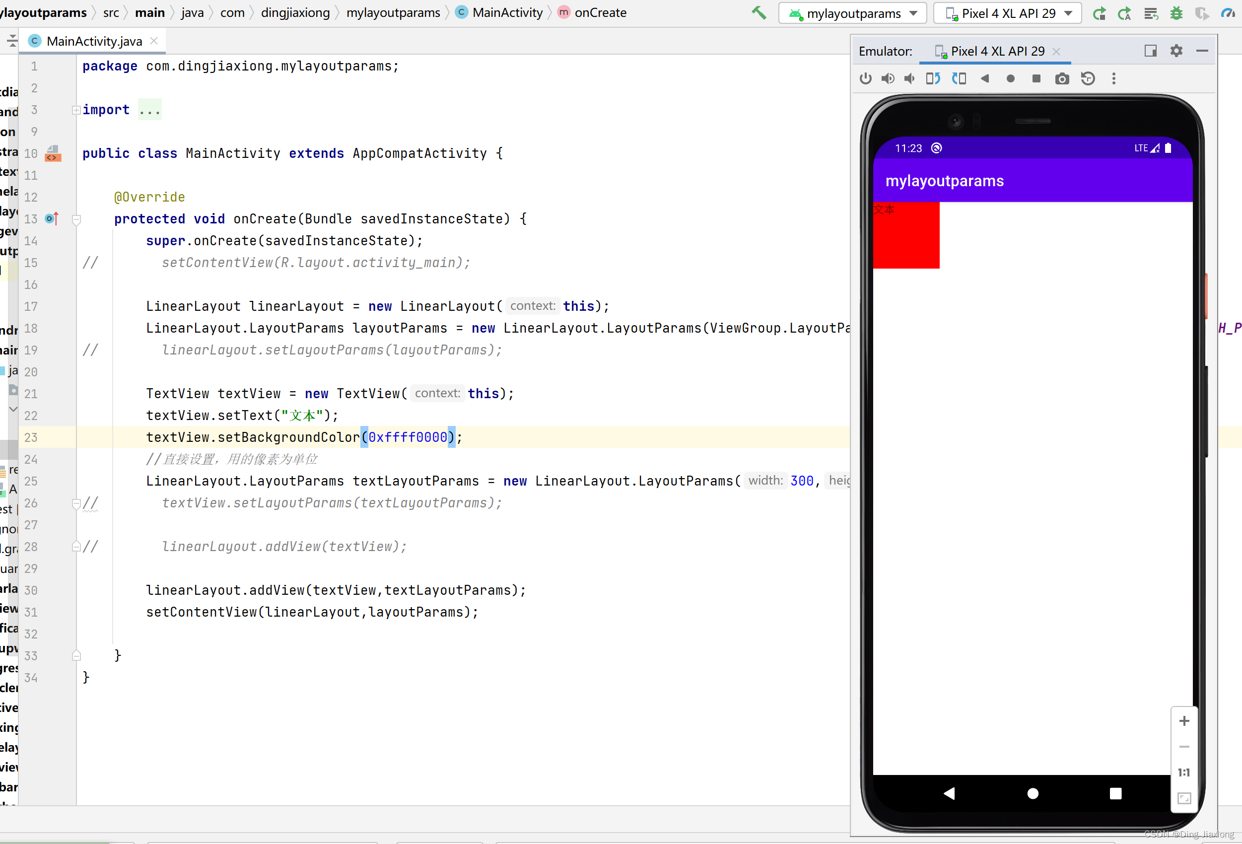Click the dingjiaxiong breadcrumb
The image size is (1242, 844).
tap(295, 12)
